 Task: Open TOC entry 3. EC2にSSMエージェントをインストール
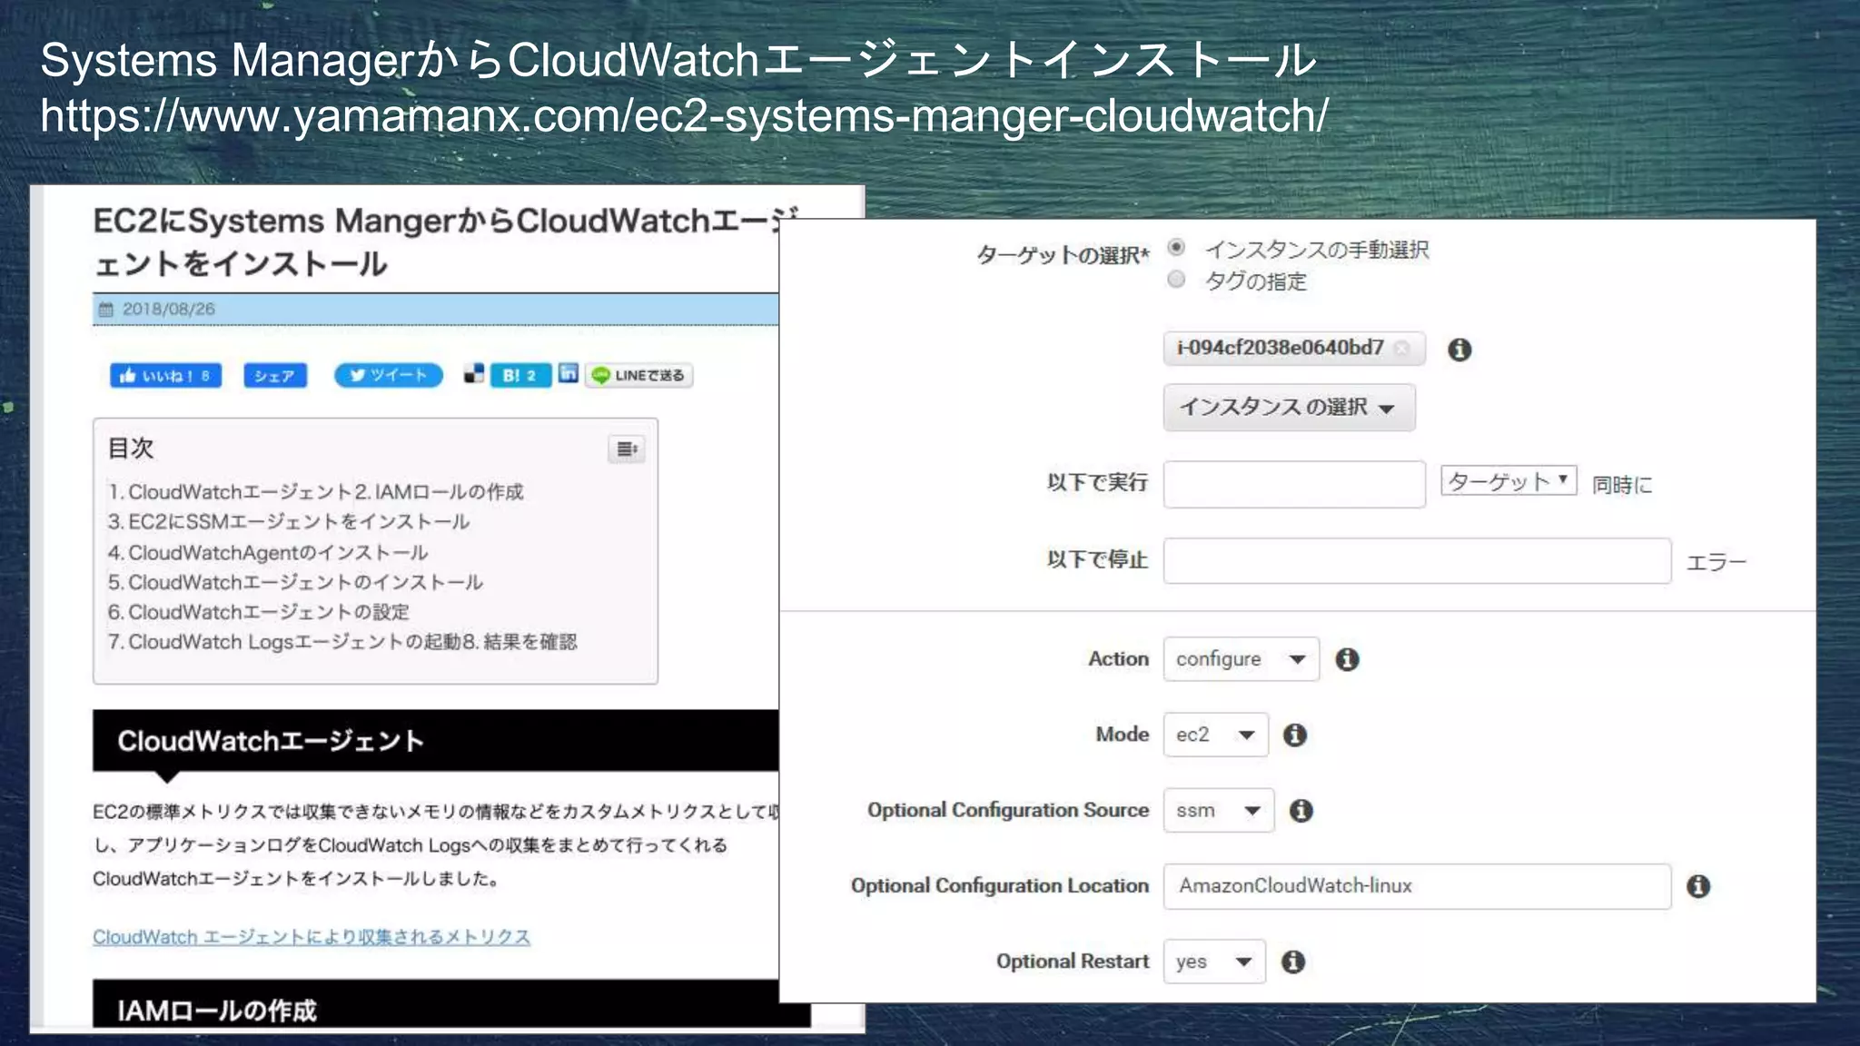[x=288, y=521]
